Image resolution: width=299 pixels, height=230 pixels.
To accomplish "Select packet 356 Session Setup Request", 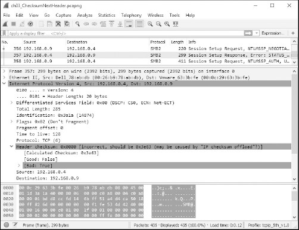I will (146, 49).
